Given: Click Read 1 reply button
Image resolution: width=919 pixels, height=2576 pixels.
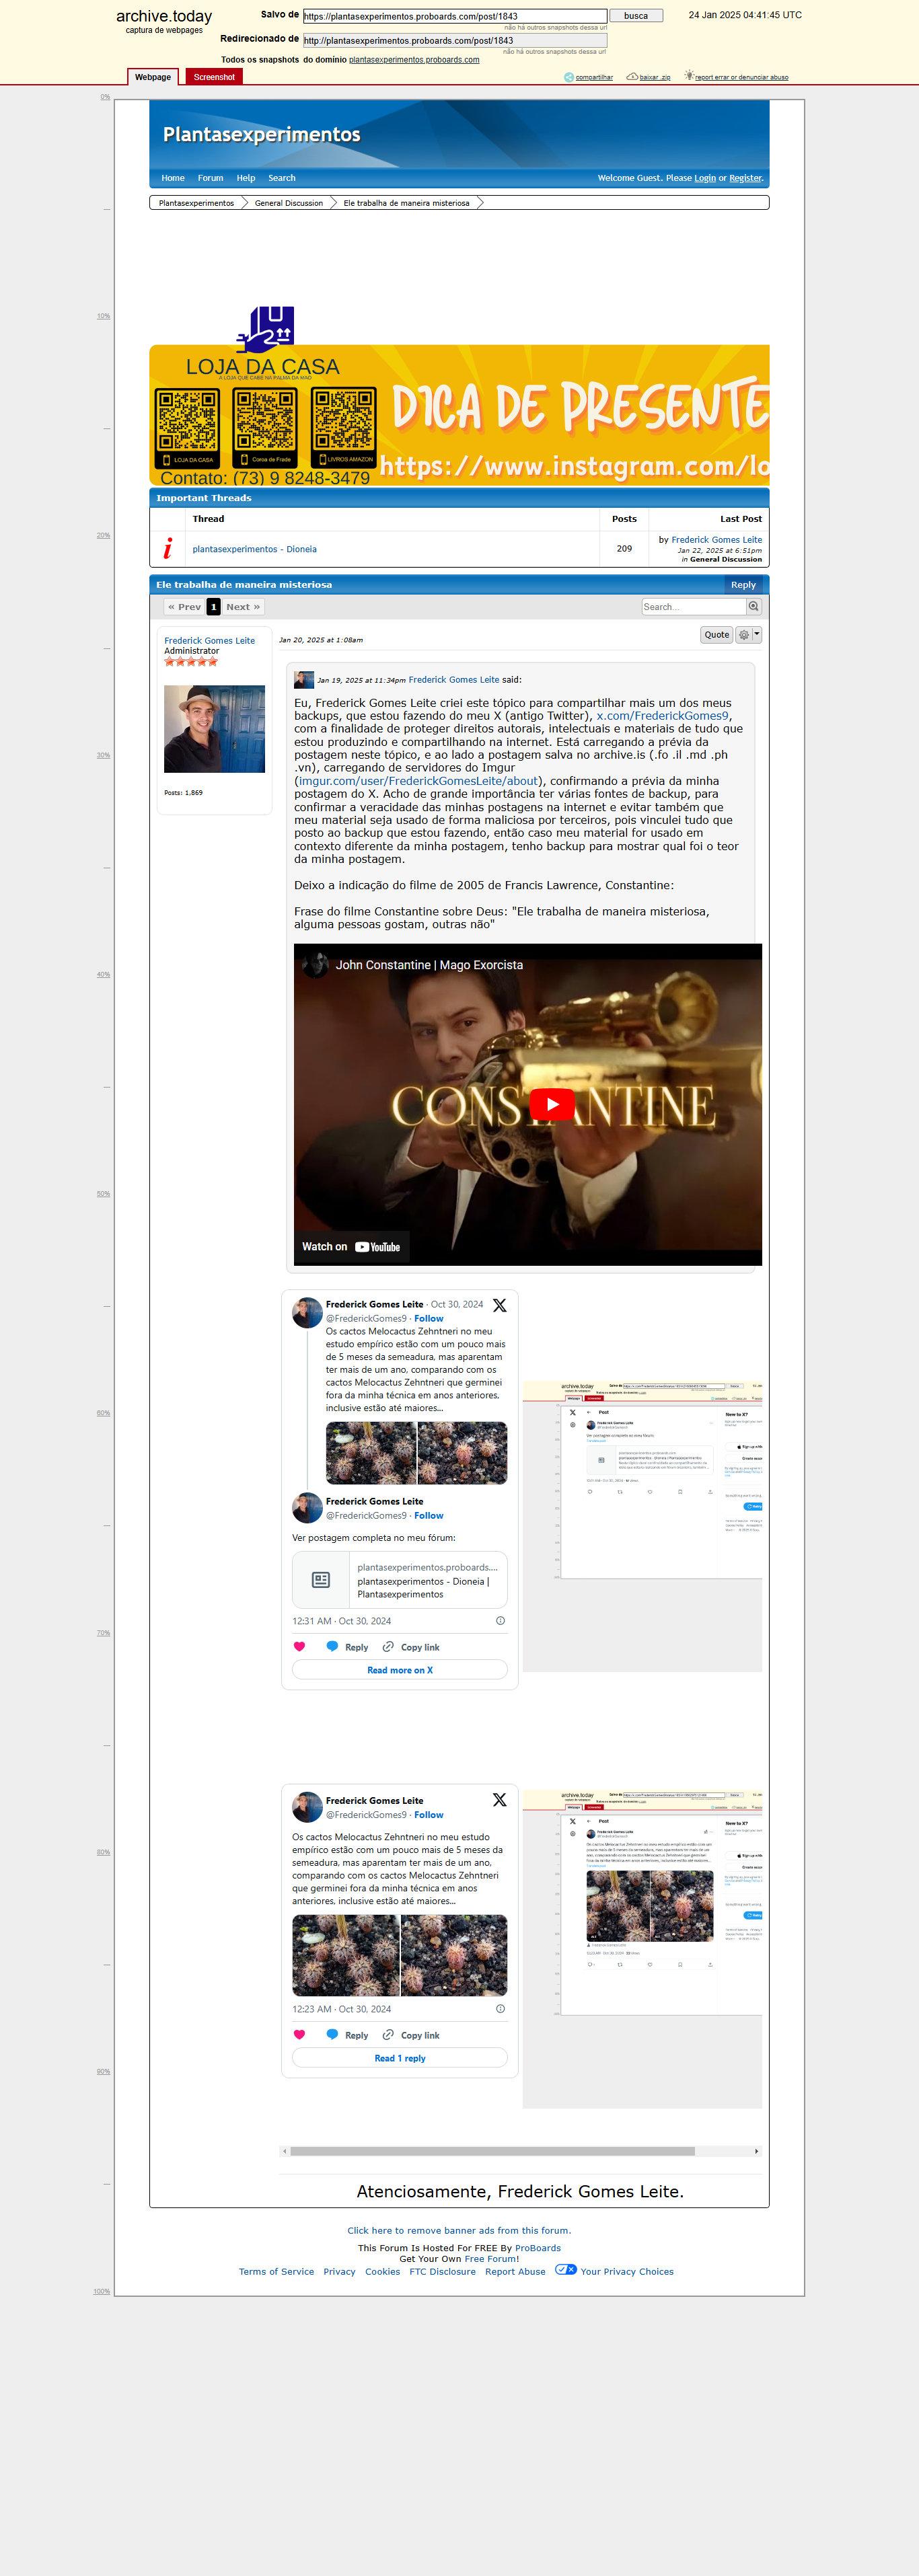Looking at the screenshot, I should click(x=400, y=2058).
